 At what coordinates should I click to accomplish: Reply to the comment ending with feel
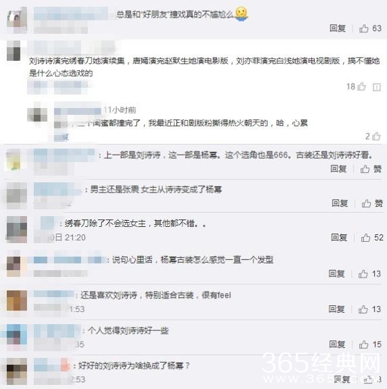tap(336, 309)
